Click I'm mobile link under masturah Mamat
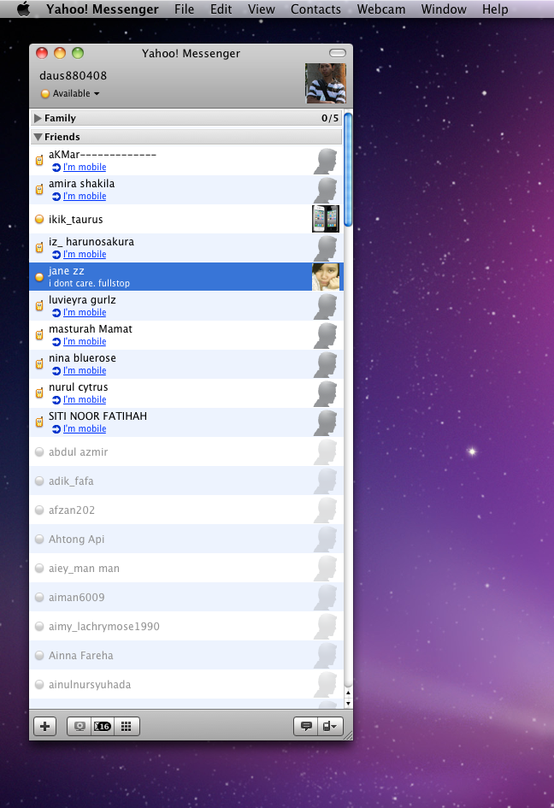The height and width of the screenshot is (808, 554). [85, 342]
